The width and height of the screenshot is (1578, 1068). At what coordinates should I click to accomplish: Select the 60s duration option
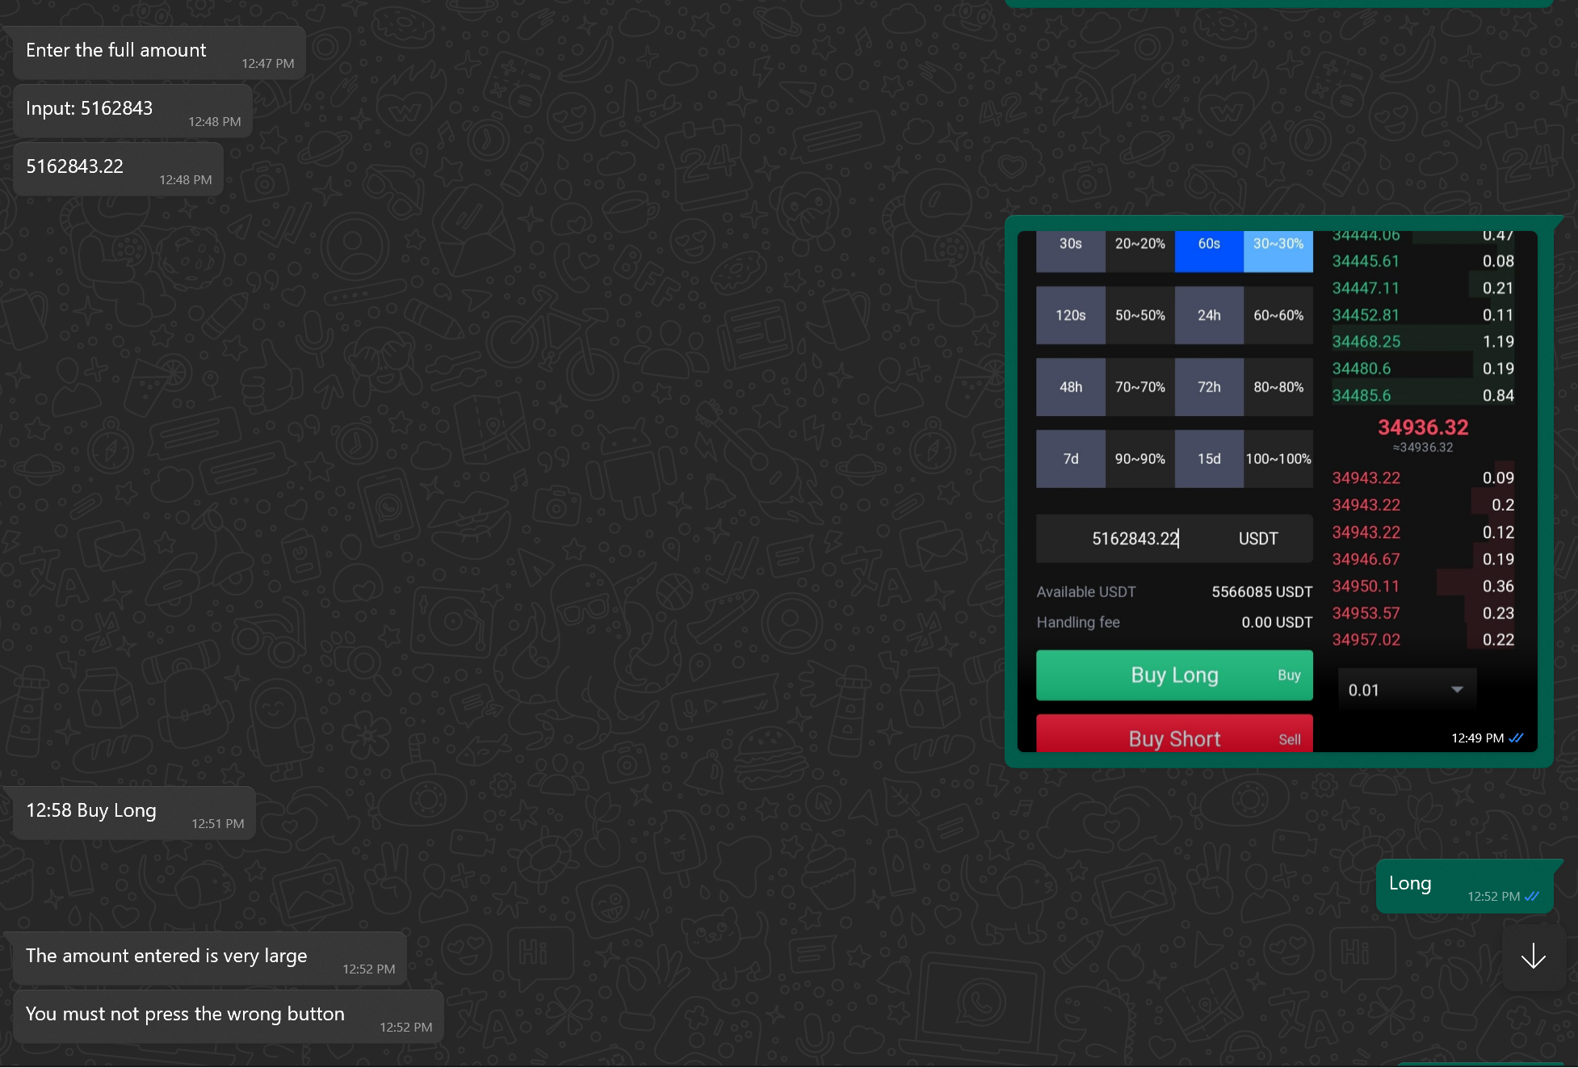coord(1208,244)
